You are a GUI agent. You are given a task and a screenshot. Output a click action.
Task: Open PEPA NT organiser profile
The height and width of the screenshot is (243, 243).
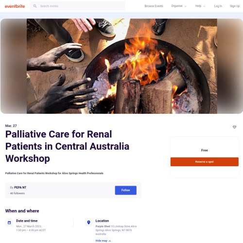pos(20,188)
